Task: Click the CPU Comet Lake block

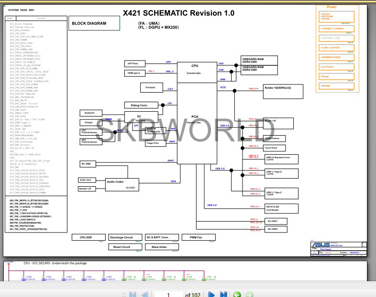Action: (x=197, y=73)
